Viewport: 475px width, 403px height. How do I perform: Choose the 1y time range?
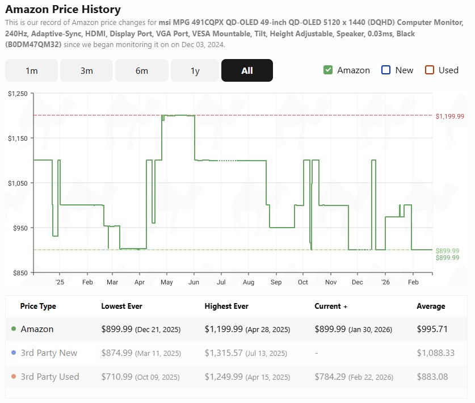click(195, 70)
